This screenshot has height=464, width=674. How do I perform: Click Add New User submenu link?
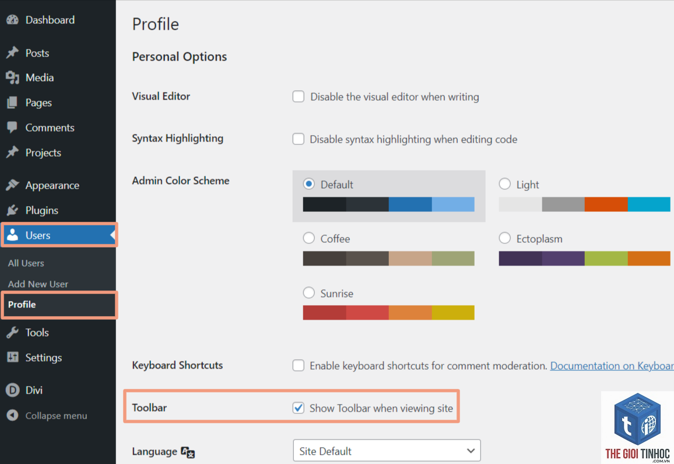[x=38, y=284]
